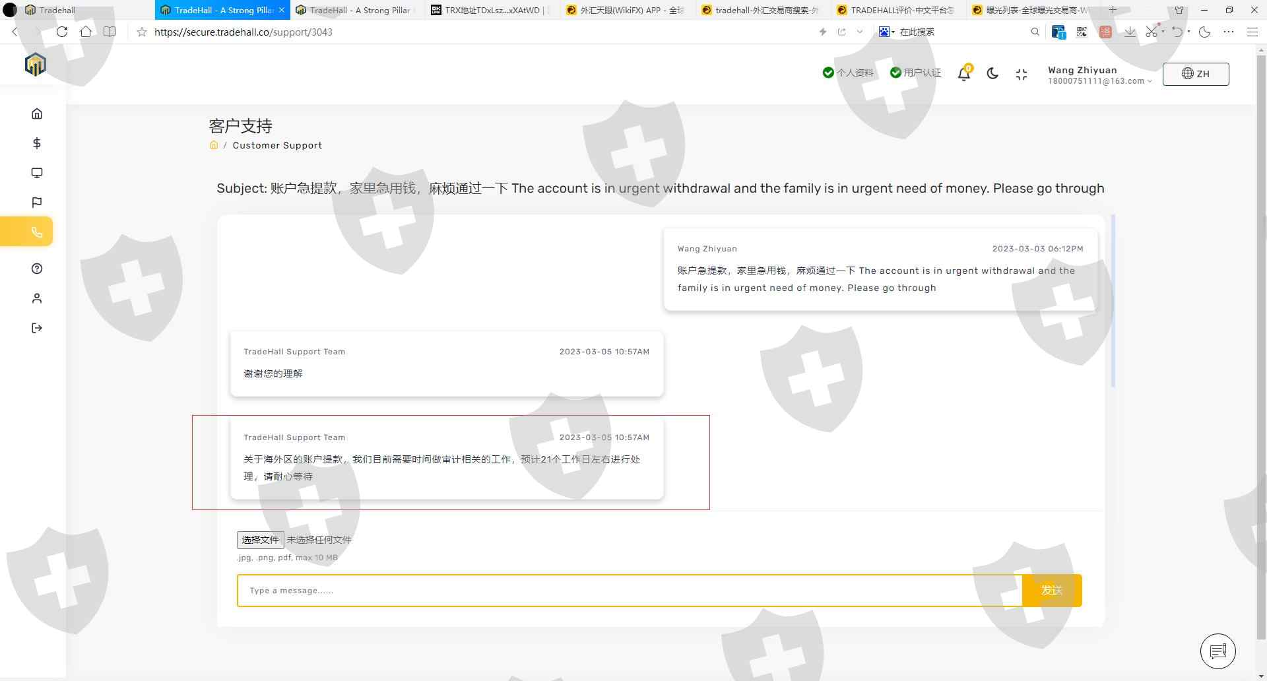Open the question mark help icon in sidebar
The width and height of the screenshot is (1267, 681).
click(x=37, y=269)
